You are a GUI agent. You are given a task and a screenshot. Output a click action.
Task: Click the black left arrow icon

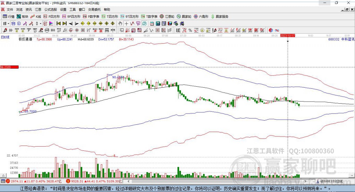tap(71, 24)
